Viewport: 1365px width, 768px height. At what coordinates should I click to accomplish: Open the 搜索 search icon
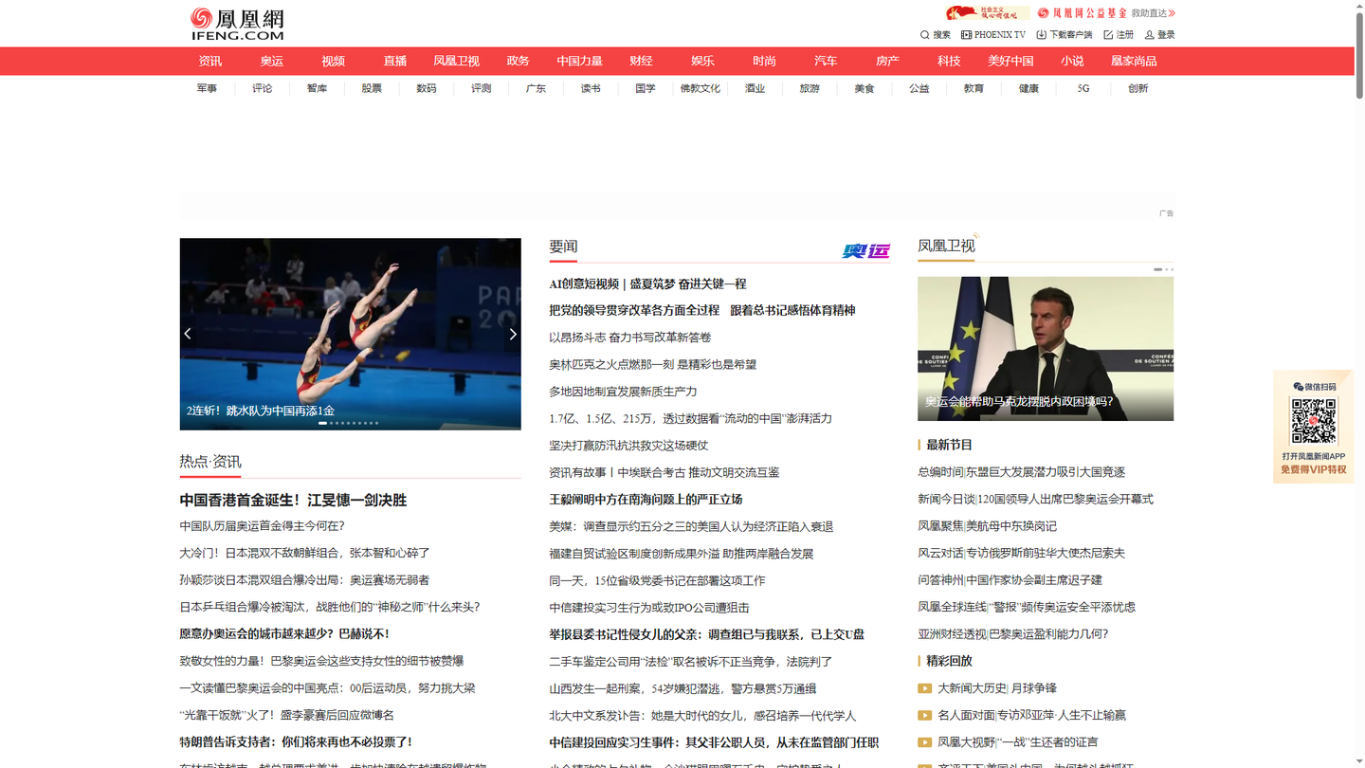[925, 35]
